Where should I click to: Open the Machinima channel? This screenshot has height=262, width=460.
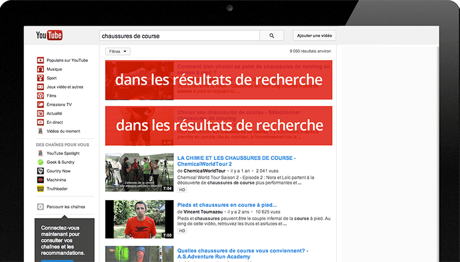click(x=56, y=179)
